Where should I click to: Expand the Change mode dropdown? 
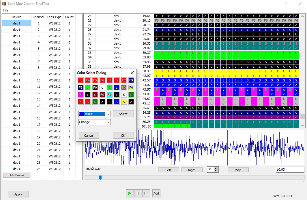[x=108, y=122]
